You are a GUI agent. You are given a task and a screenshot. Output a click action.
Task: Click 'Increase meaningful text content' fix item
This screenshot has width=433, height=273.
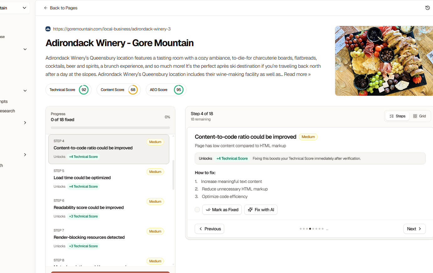click(x=231, y=181)
